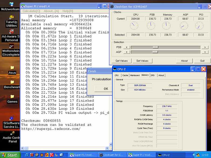This screenshot has height=158, width=211.
Task: Click system tray icon next to clock
Action: [x=198, y=155]
